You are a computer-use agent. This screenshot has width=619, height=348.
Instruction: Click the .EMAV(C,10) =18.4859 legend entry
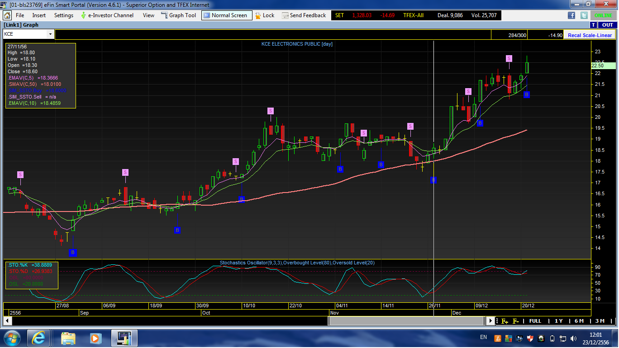tap(34, 103)
